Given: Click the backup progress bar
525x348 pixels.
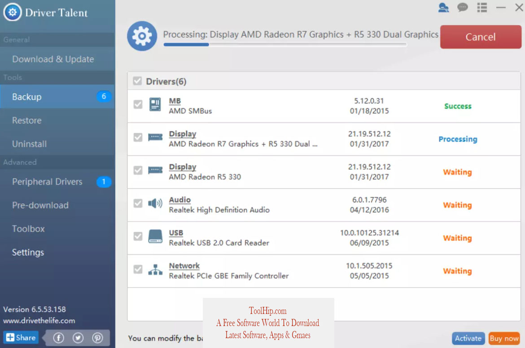Looking at the screenshot, I should (285, 44).
